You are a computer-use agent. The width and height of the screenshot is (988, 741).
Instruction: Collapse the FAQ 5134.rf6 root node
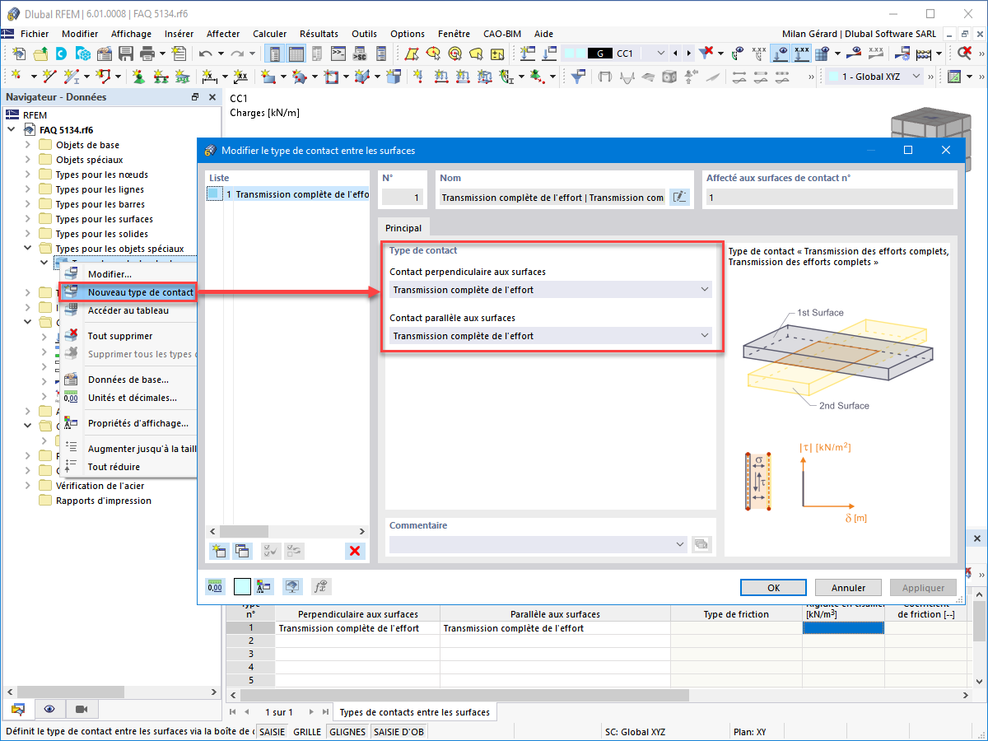pos(12,130)
